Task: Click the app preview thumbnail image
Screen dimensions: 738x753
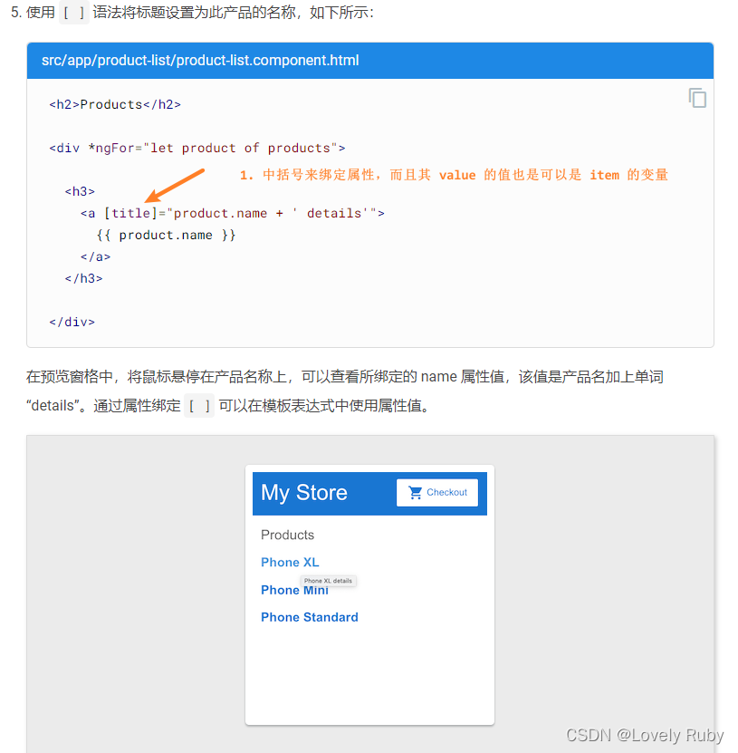Action: tap(370, 595)
